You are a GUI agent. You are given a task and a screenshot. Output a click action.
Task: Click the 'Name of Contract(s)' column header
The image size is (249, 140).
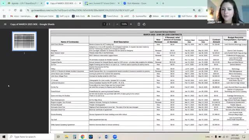(70, 42)
